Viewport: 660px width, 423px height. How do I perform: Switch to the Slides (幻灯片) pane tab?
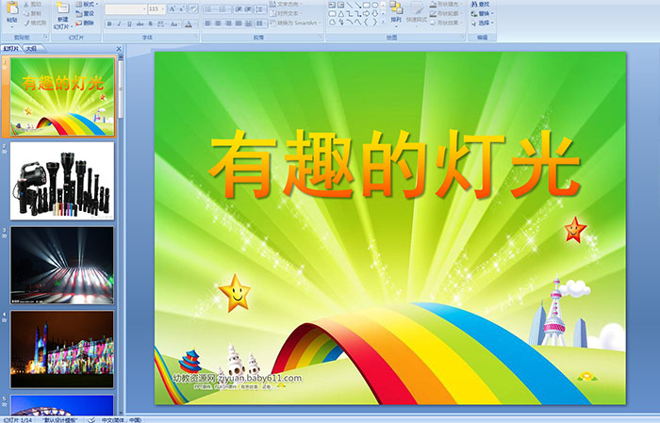point(11,49)
